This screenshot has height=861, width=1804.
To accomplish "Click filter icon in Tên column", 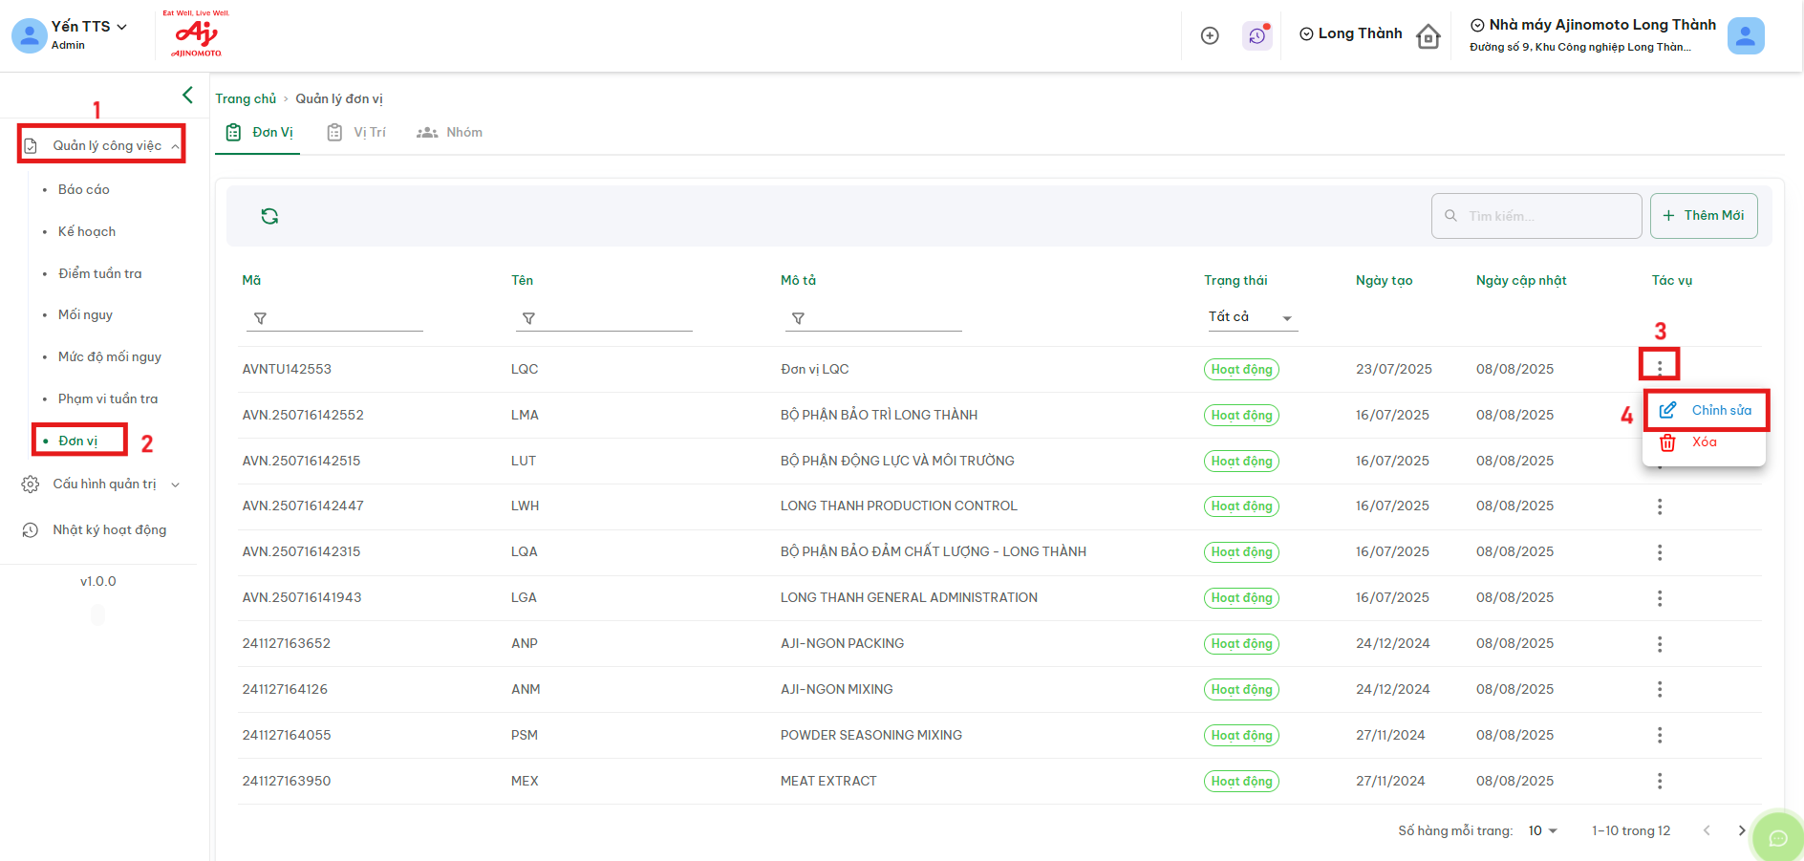I will point(528,318).
